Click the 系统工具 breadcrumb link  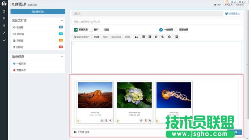pos(228,5)
